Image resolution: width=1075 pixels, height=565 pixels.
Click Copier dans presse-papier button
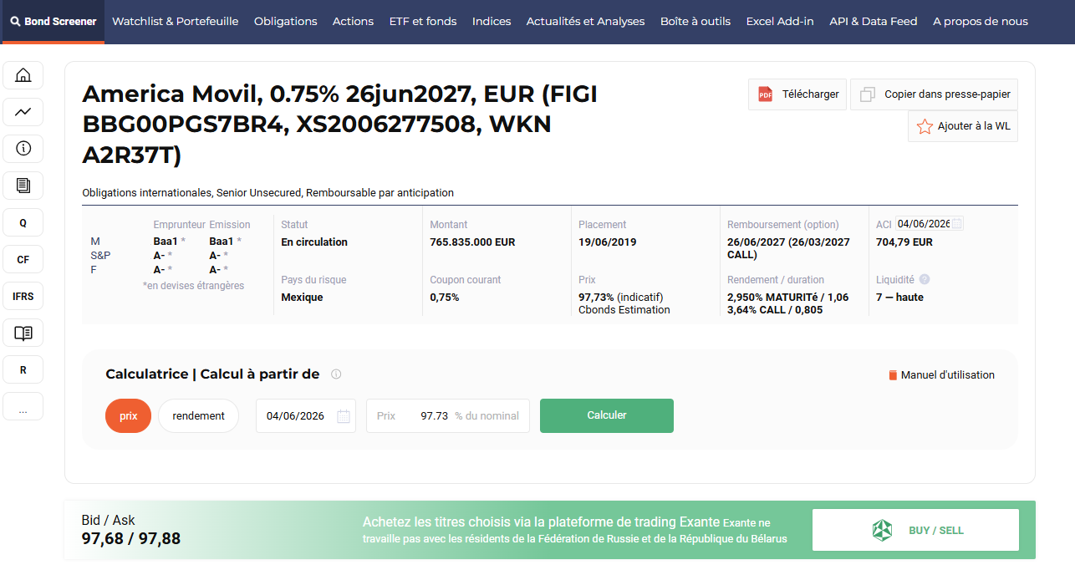(934, 94)
